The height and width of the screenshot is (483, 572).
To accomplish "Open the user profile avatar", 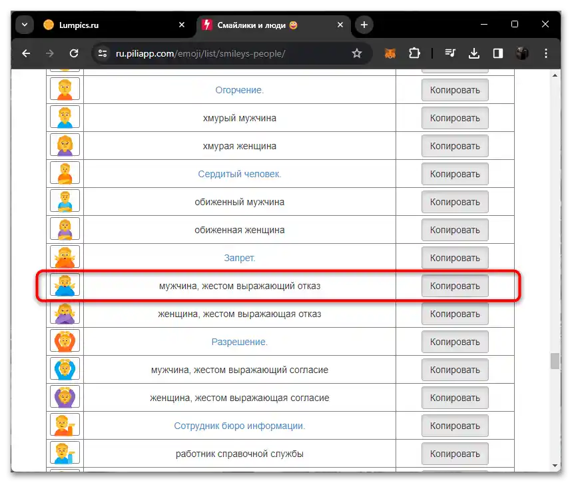I will (x=522, y=54).
